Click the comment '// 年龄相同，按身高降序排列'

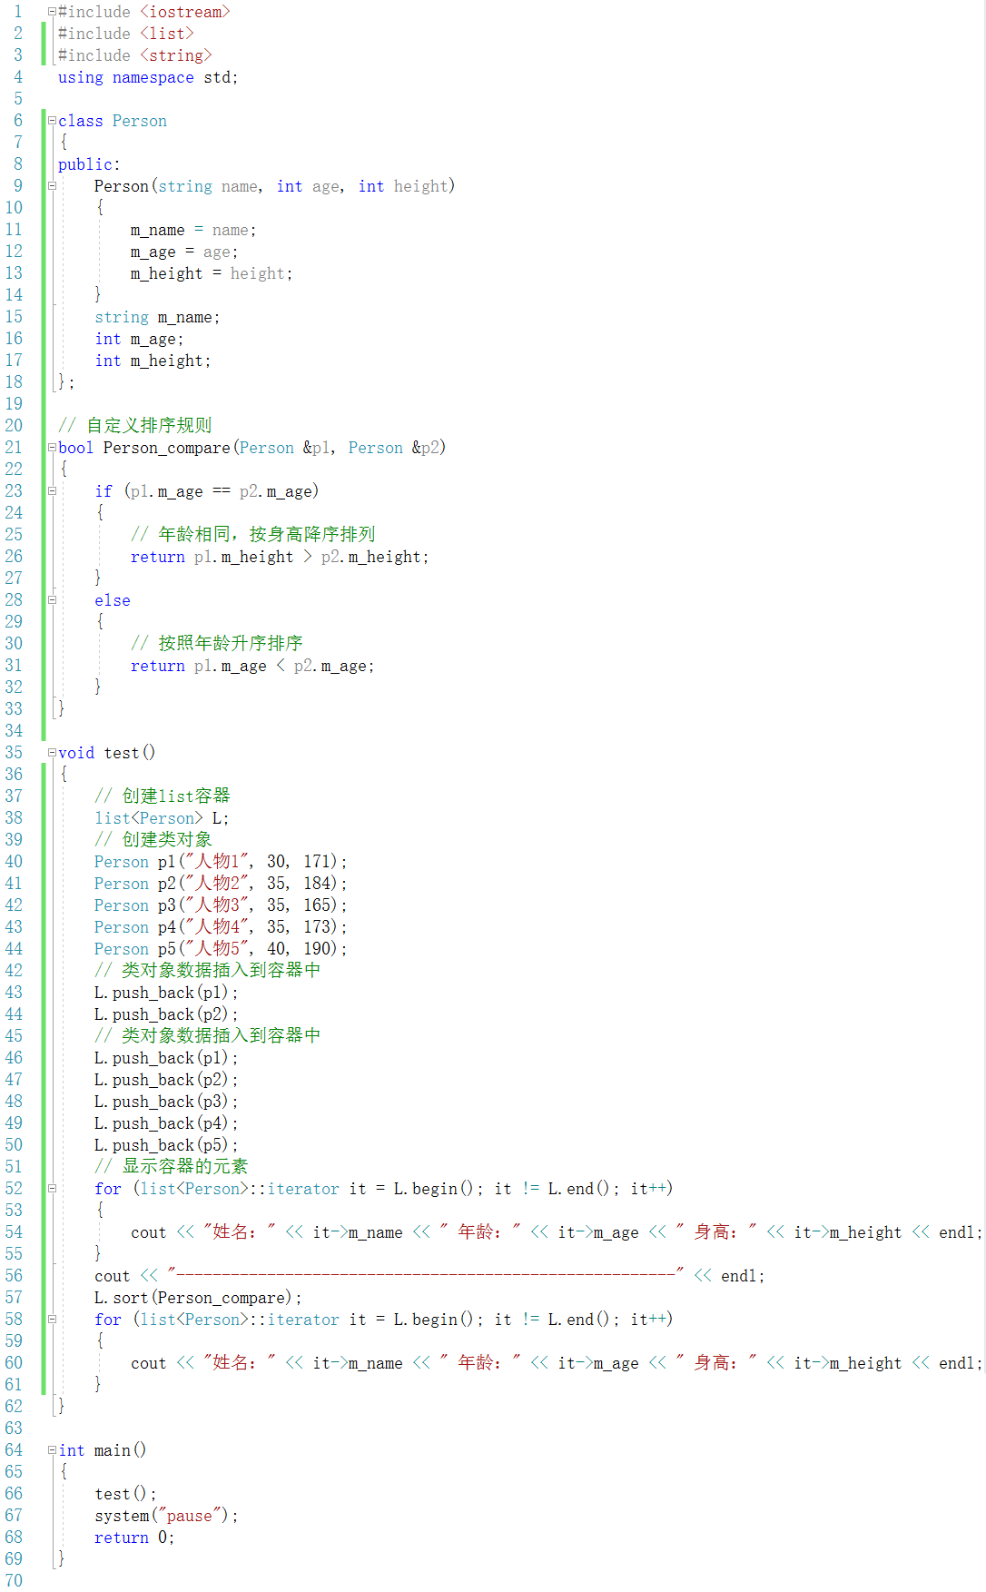(x=252, y=534)
